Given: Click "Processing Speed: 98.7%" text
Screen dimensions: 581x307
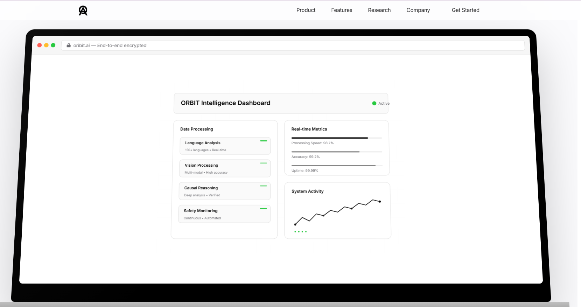Looking at the screenshot, I should (x=313, y=143).
